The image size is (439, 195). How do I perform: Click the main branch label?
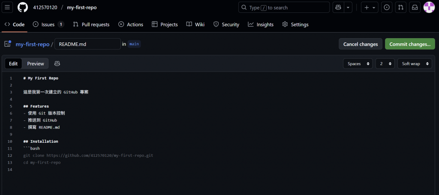click(x=134, y=44)
